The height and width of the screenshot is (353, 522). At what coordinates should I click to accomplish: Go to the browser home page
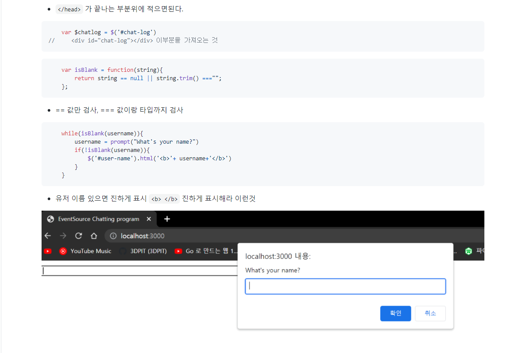[x=94, y=236]
